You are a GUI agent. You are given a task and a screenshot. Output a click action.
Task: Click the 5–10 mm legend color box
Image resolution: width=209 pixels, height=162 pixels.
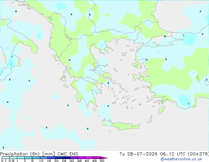(x=36, y=158)
